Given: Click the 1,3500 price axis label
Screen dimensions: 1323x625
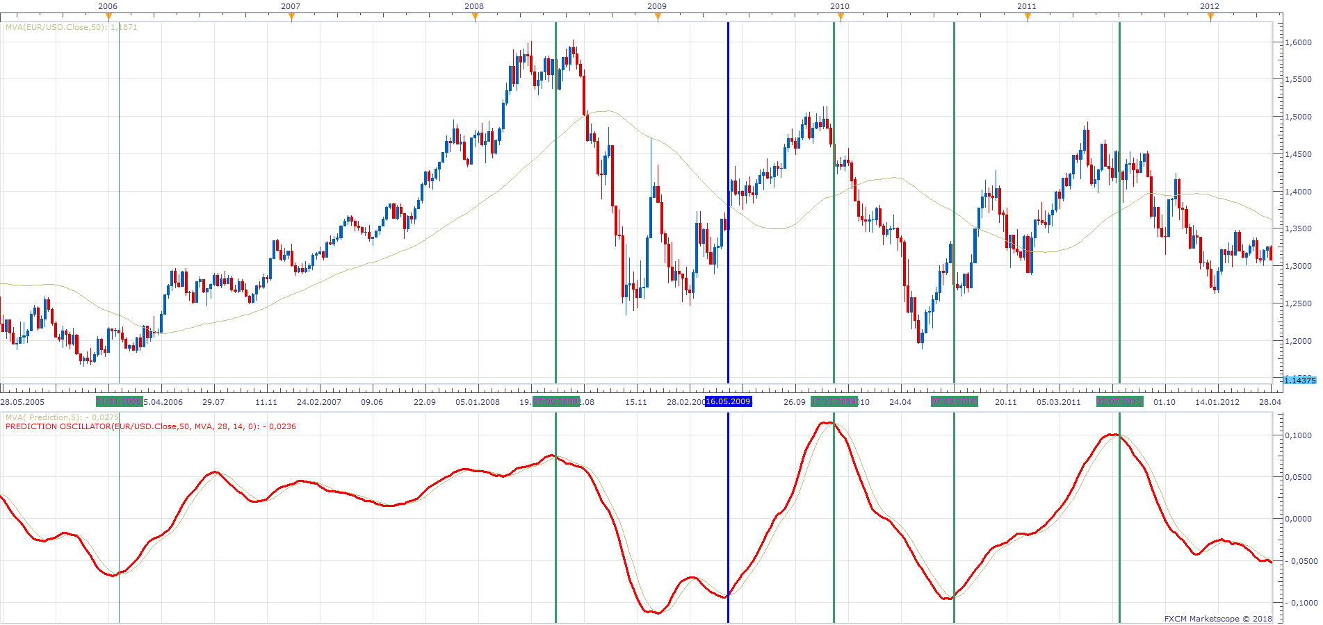Looking at the screenshot, I should (x=1299, y=228).
